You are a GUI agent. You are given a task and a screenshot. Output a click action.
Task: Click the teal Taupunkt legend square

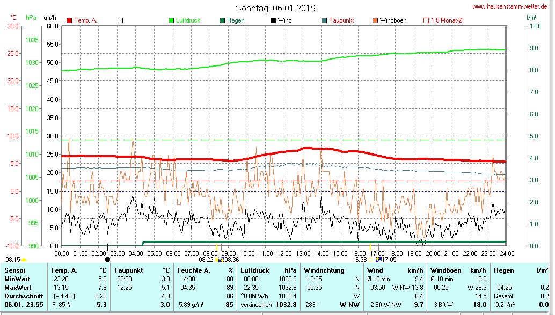click(324, 20)
